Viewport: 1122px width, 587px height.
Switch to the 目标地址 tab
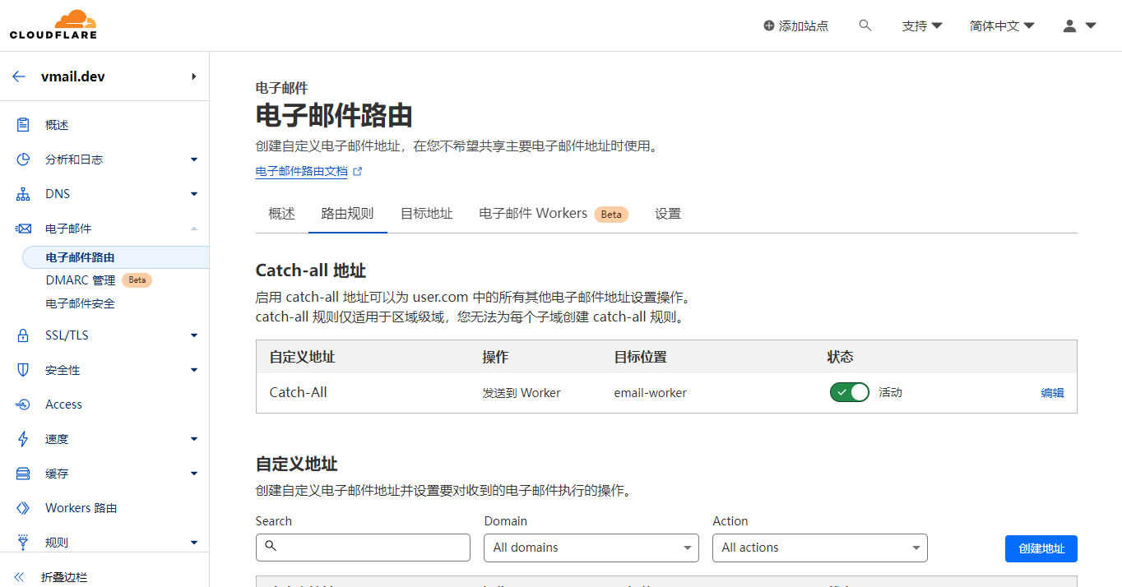(426, 213)
